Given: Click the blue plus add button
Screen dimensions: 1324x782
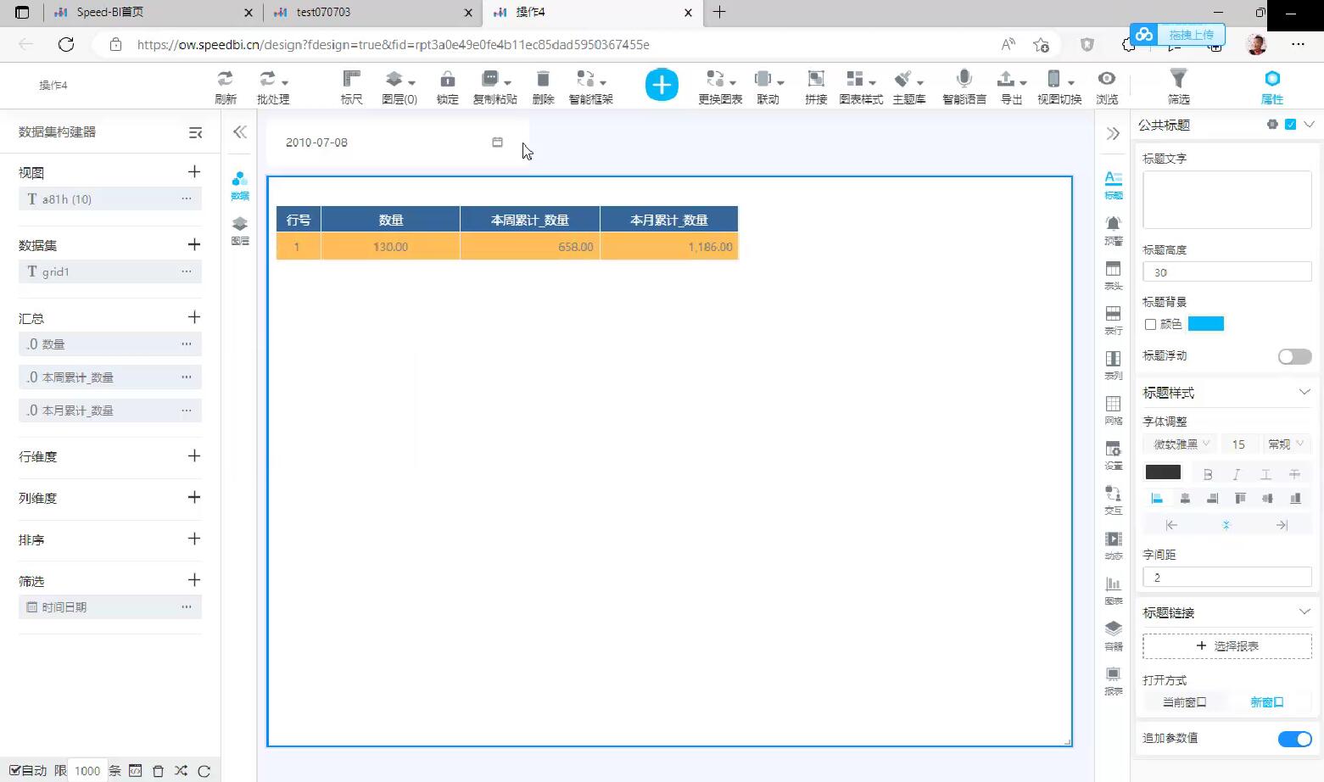Looking at the screenshot, I should 662,85.
